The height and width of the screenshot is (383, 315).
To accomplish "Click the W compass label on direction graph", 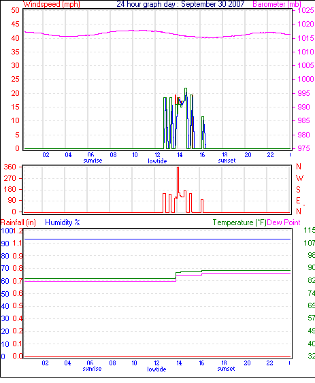I will [x=299, y=178].
